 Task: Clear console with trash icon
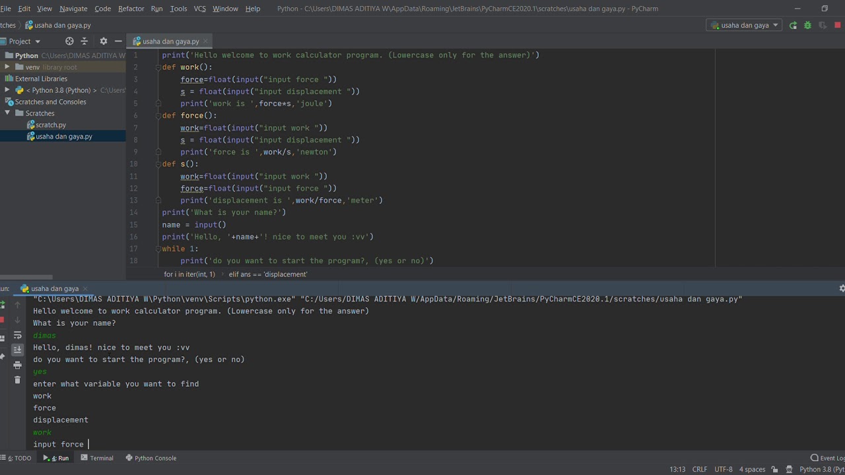(x=18, y=380)
